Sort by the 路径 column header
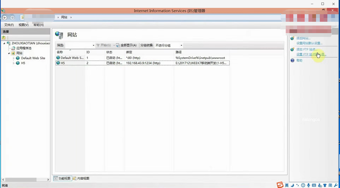Screen dimensions: 340x188 pyautogui.click(x=202, y=52)
